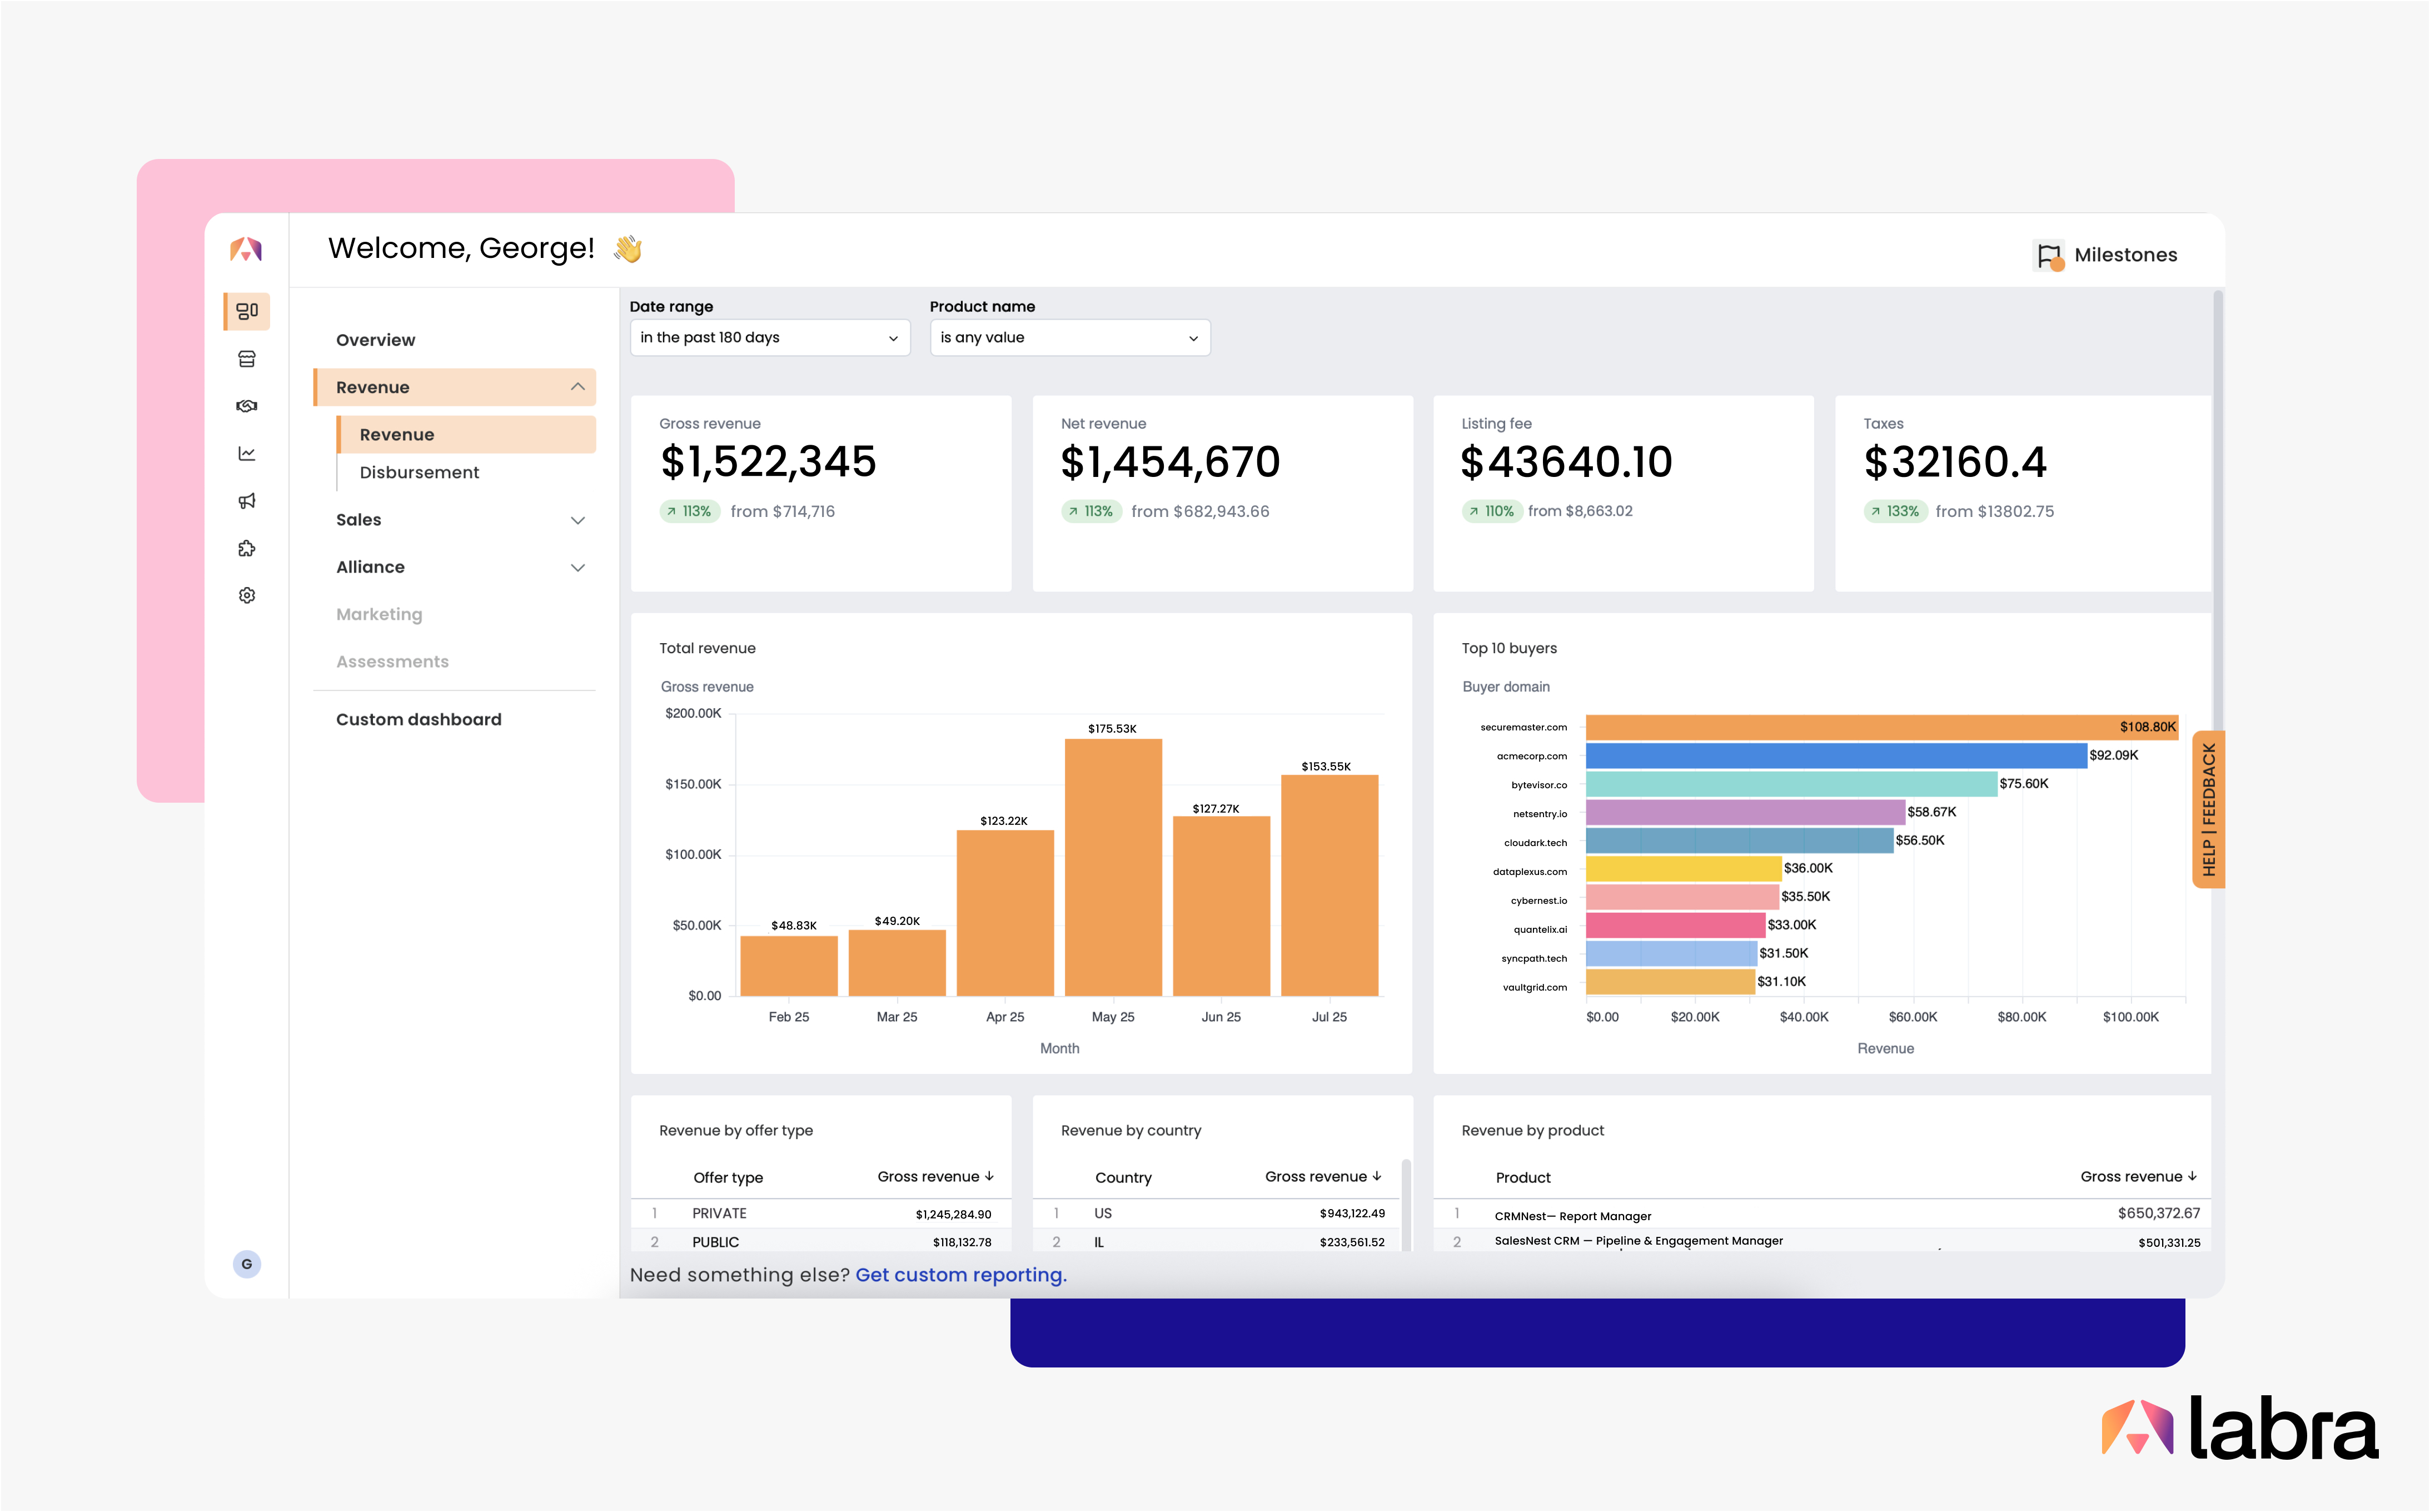The width and height of the screenshot is (2430, 1512).
Task: Open the Custom dashboard page
Action: (x=418, y=719)
